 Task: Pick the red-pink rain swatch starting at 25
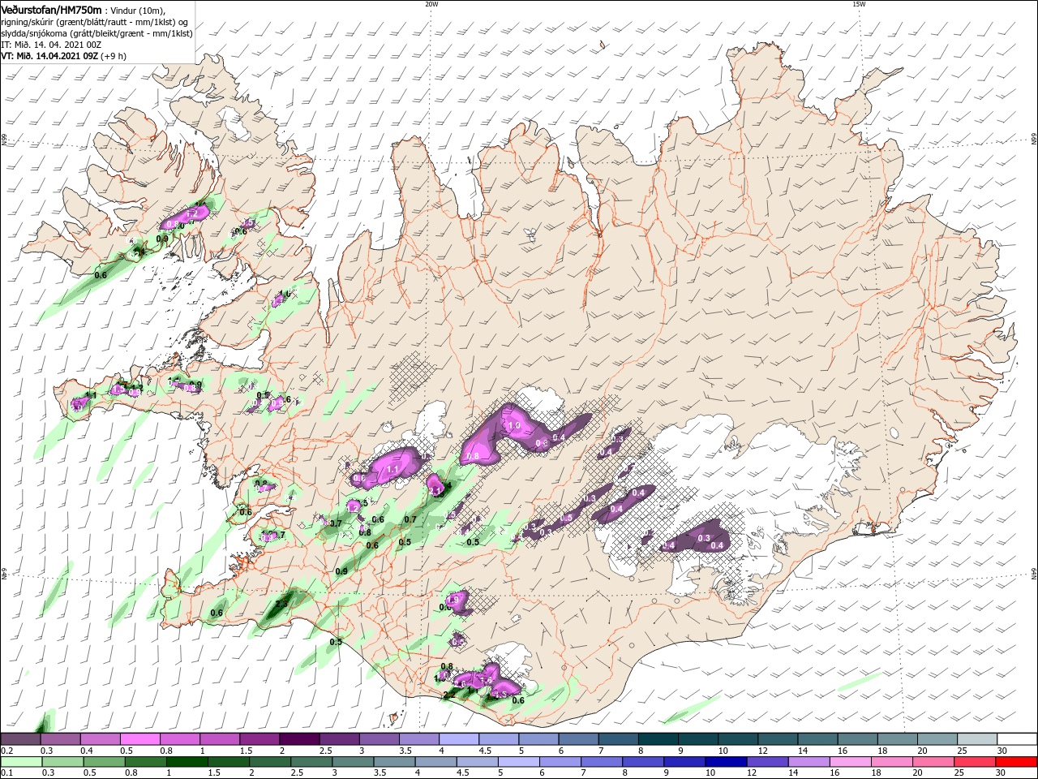click(x=975, y=762)
